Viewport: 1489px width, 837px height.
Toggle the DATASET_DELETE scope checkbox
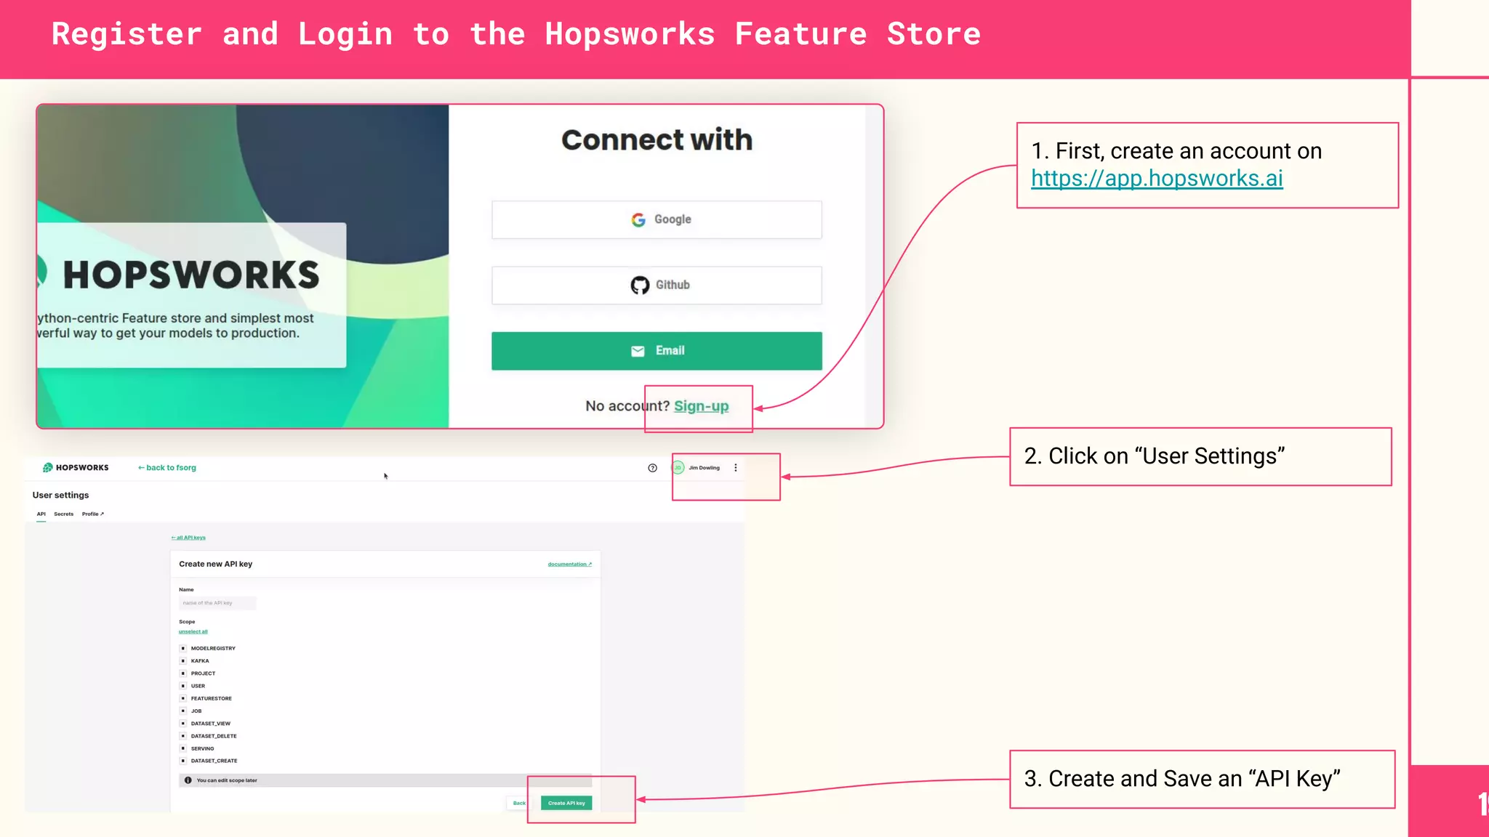(183, 736)
